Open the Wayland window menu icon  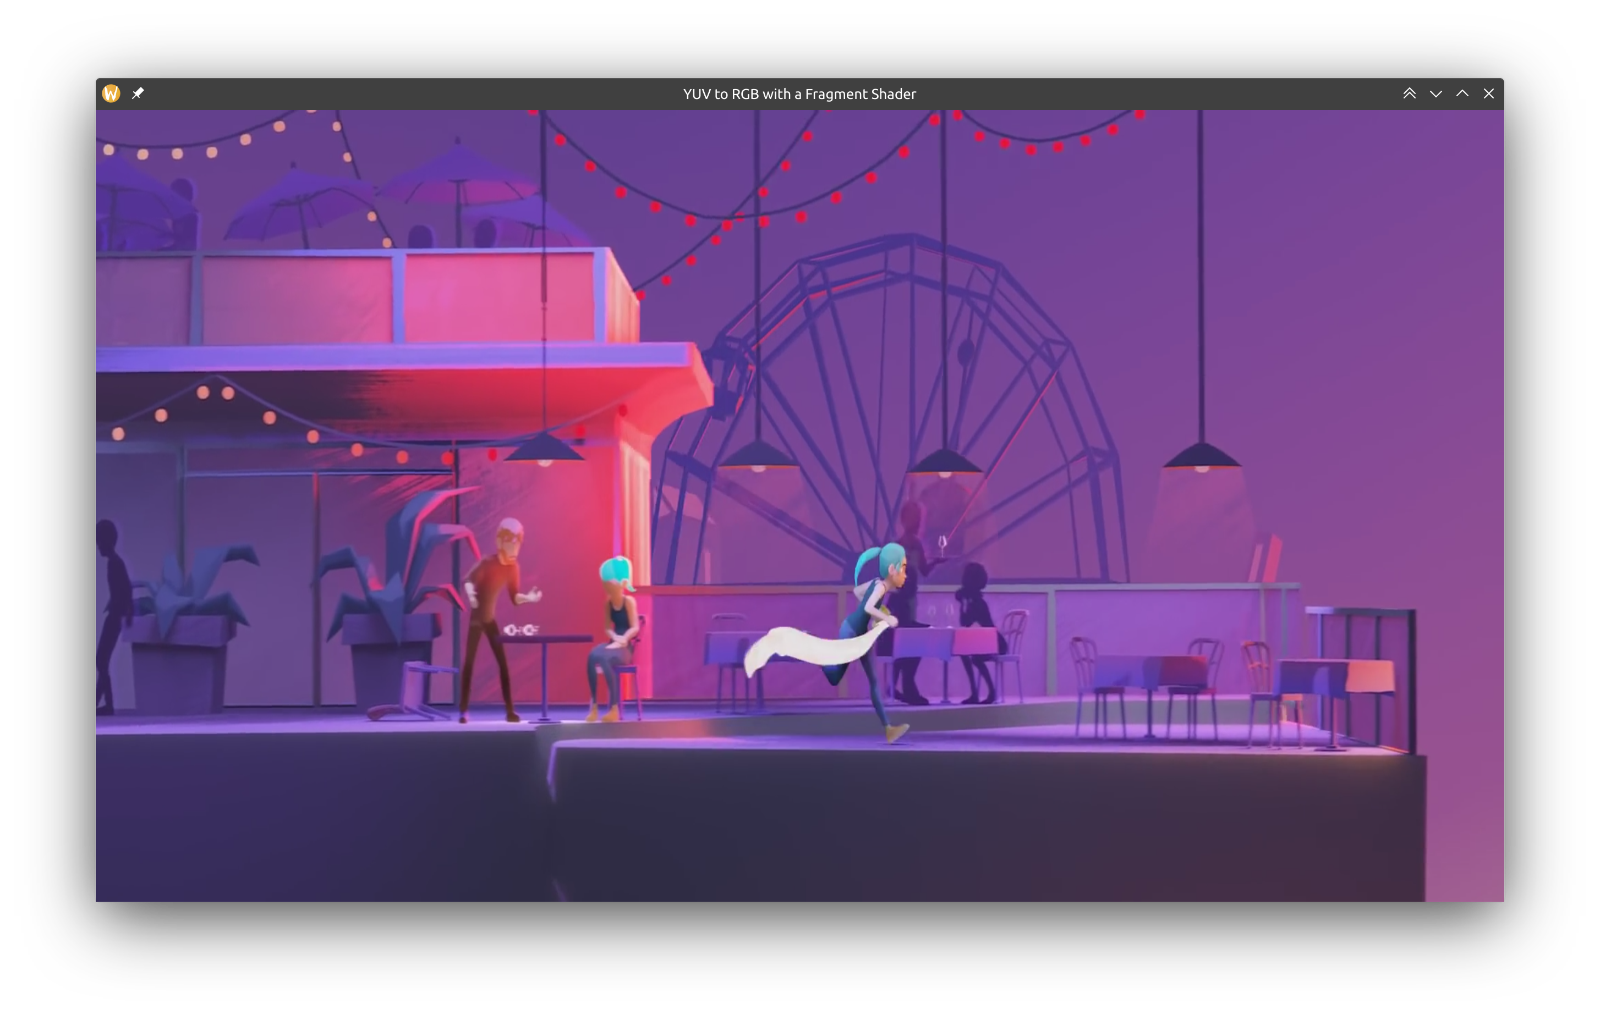pos(111,93)
